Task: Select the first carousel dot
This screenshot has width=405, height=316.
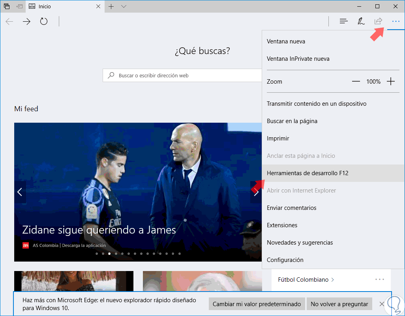Action: coord(97,254)
